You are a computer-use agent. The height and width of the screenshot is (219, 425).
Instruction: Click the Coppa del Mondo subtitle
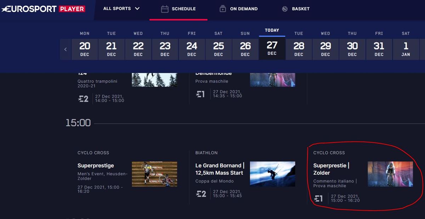(215, 181)
